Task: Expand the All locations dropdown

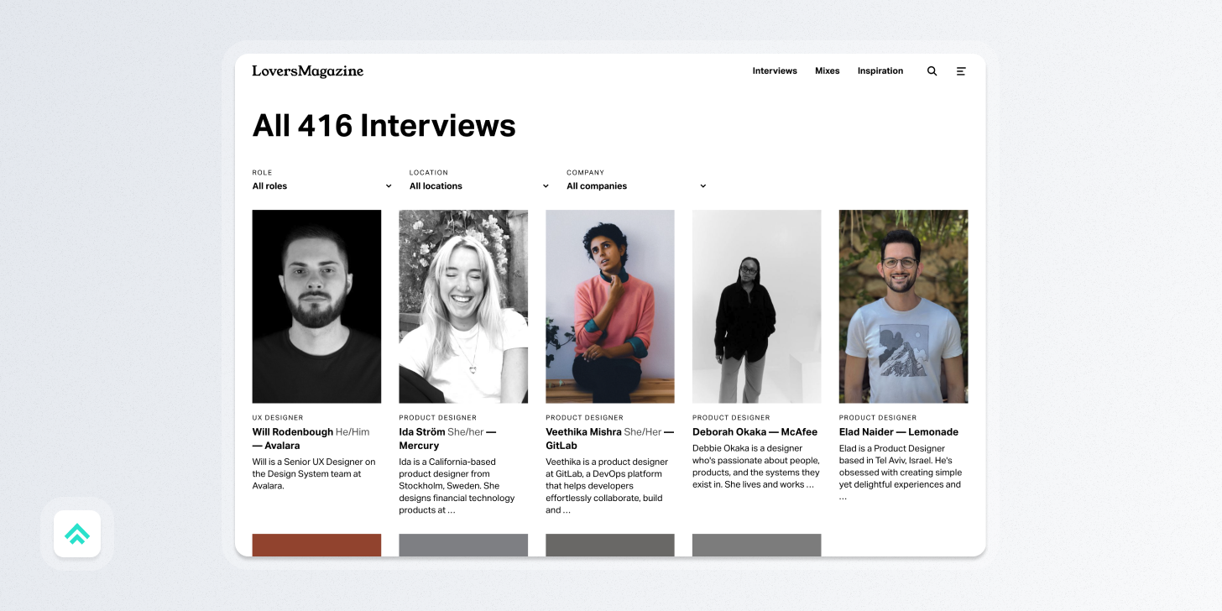Action: (479, 186)
